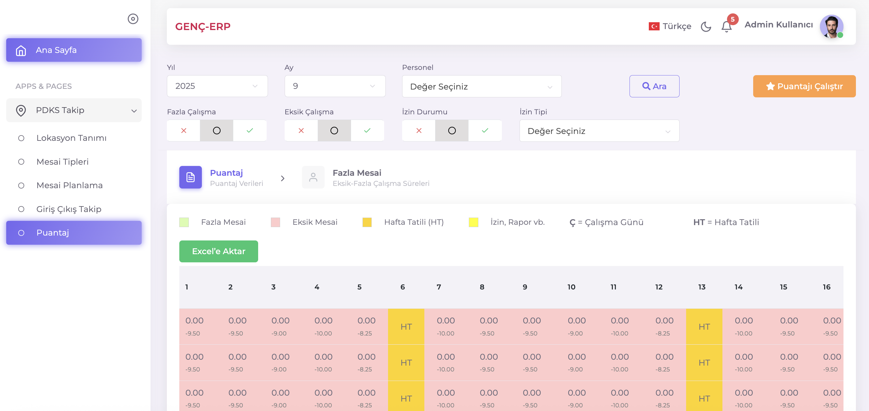
Task: Click the Puantaj document step icon
Action: click(190, 177)
